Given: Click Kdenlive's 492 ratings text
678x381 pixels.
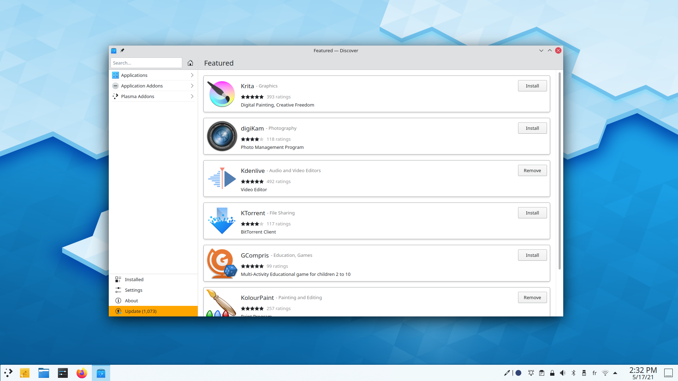Looking at the screenshot, I should point(279,181).
